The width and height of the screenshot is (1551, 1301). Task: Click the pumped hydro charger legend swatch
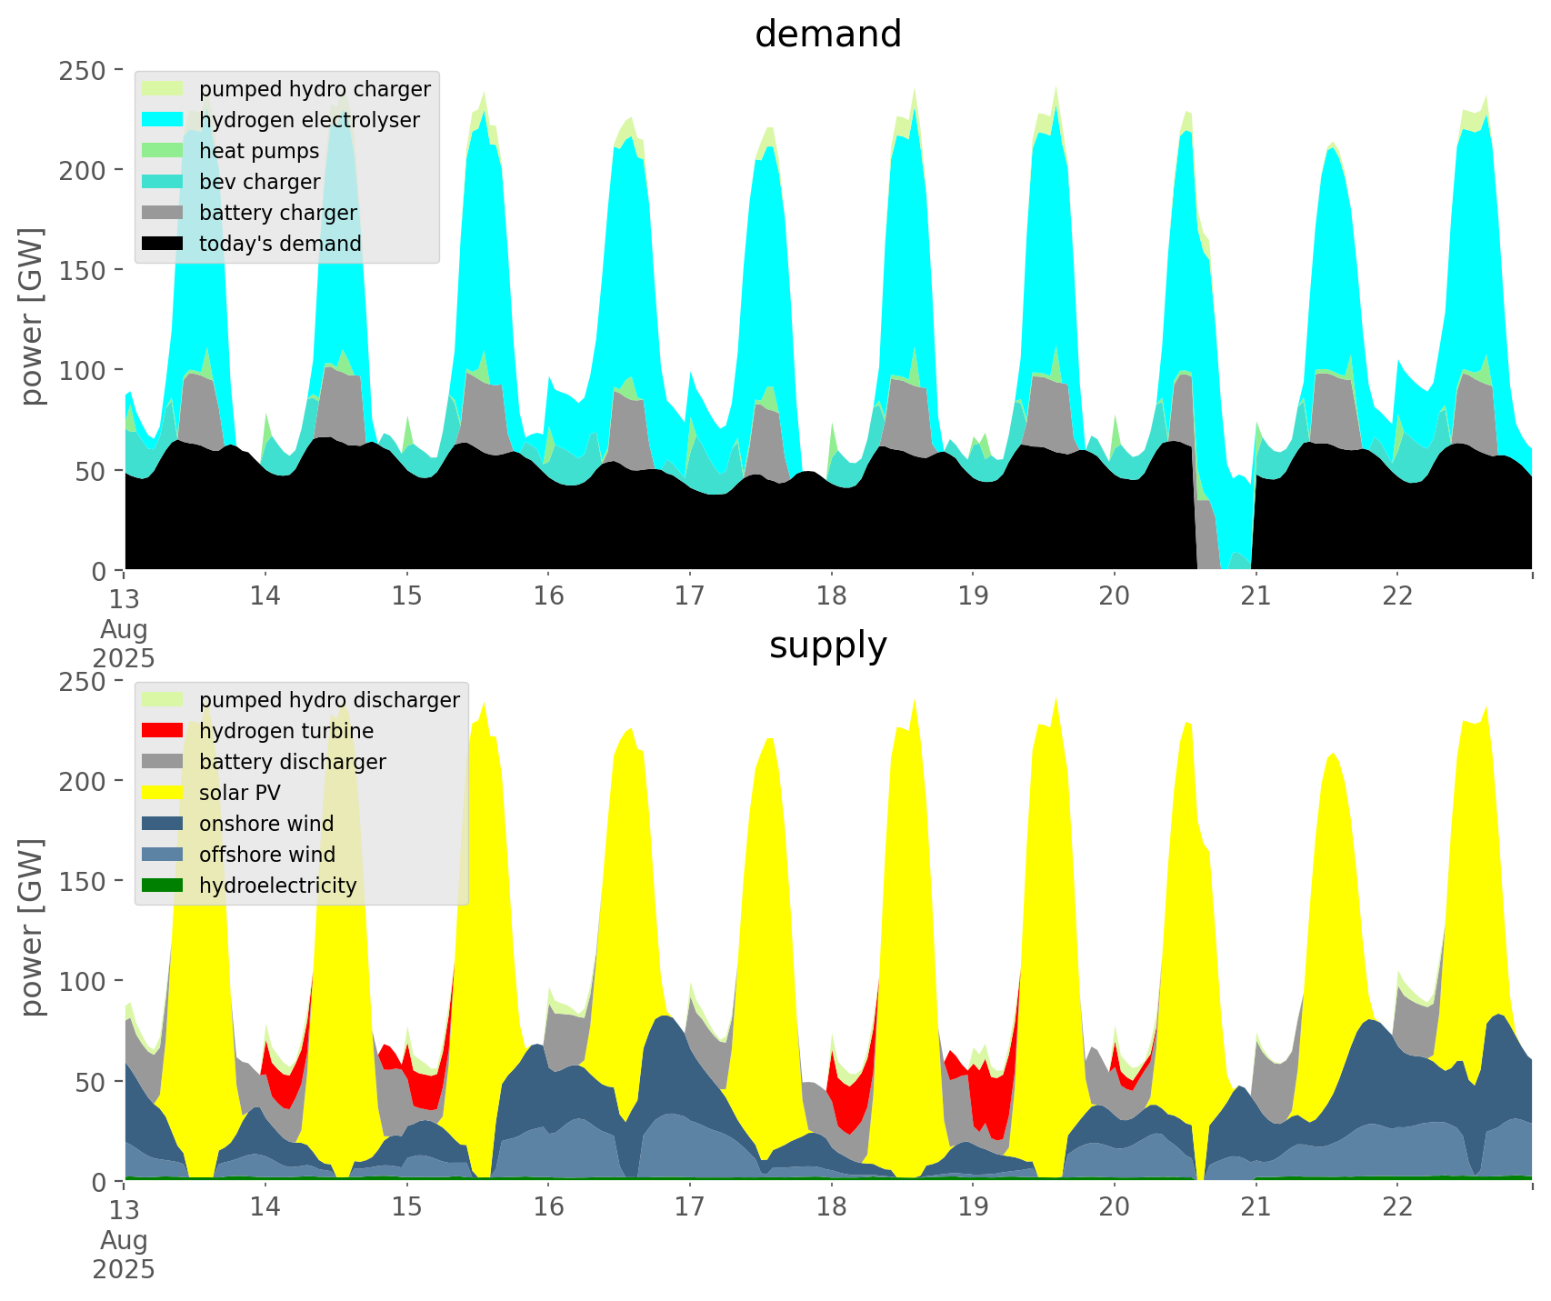click(164, 89)
